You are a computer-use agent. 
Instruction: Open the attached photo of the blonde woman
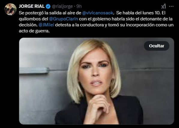pos(97,81)
